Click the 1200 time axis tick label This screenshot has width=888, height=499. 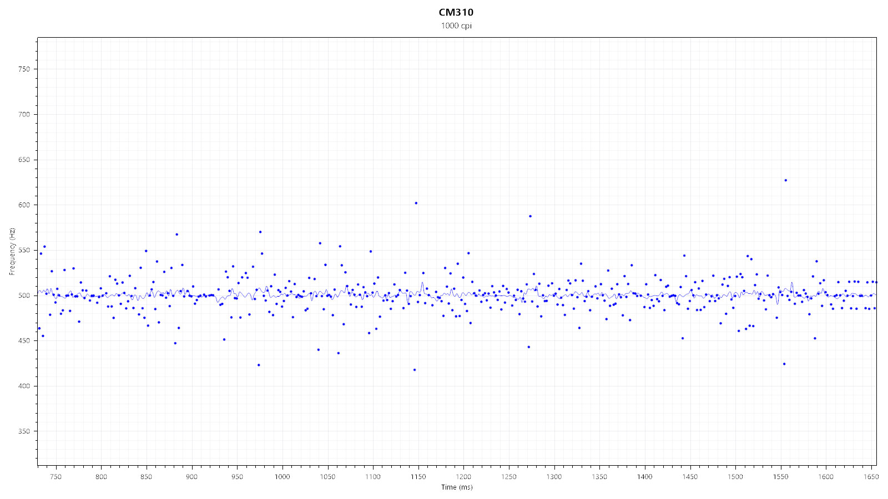coord(463,477)
